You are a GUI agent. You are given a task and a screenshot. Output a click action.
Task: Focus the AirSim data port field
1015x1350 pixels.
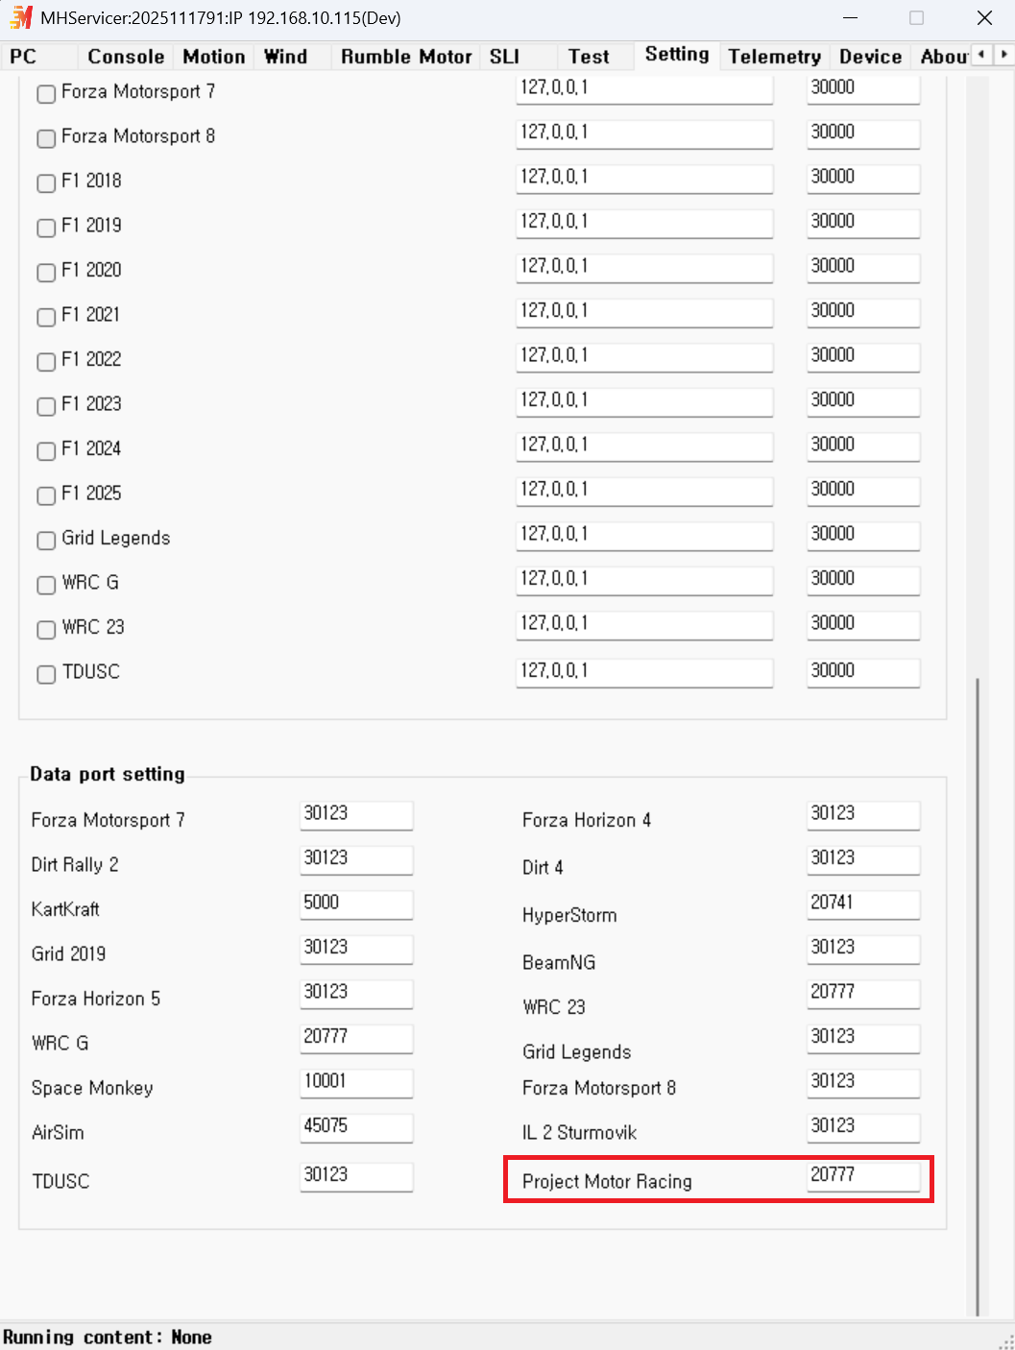pyautogui.click(x=356, y=1127)
